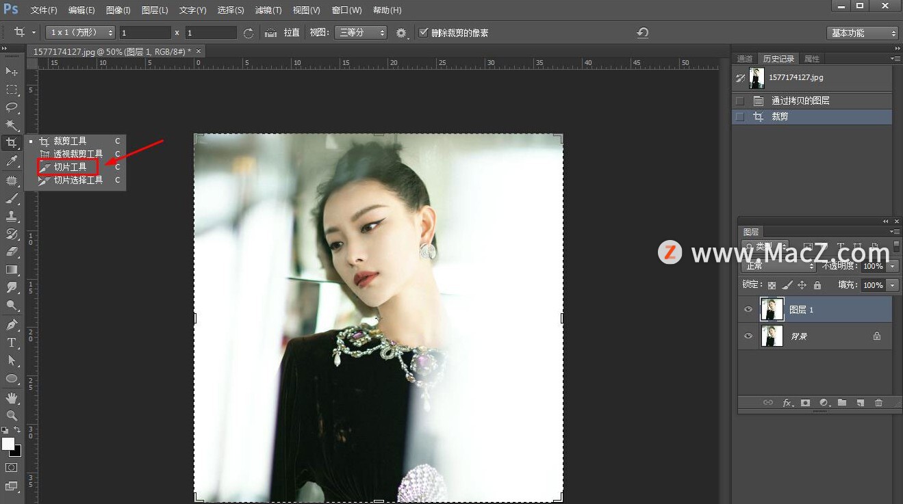Set history brush source for 通过拷贝的图层
The height and width of the screenshot is (504, 903).
739,101
